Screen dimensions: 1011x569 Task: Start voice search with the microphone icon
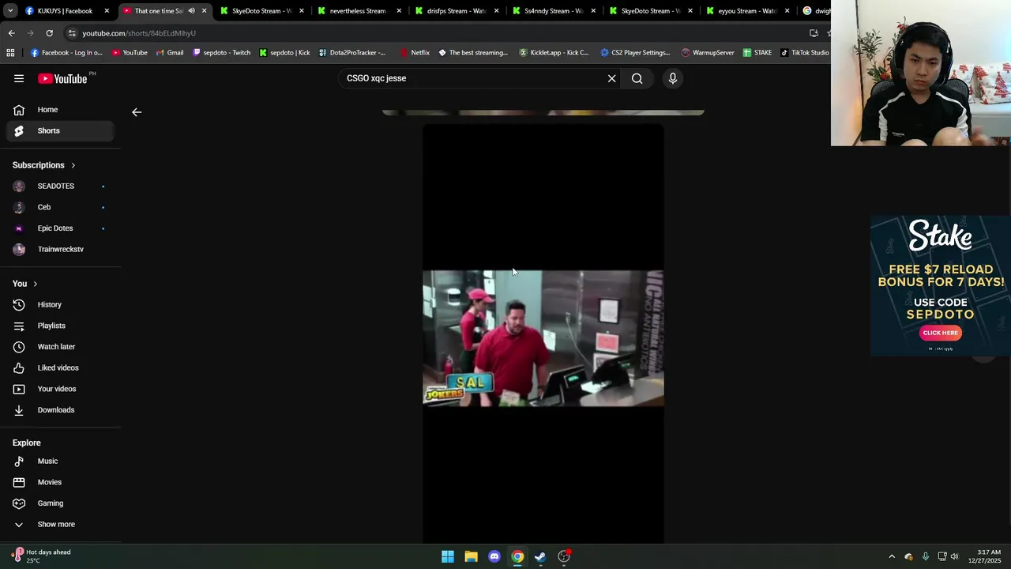673,78
